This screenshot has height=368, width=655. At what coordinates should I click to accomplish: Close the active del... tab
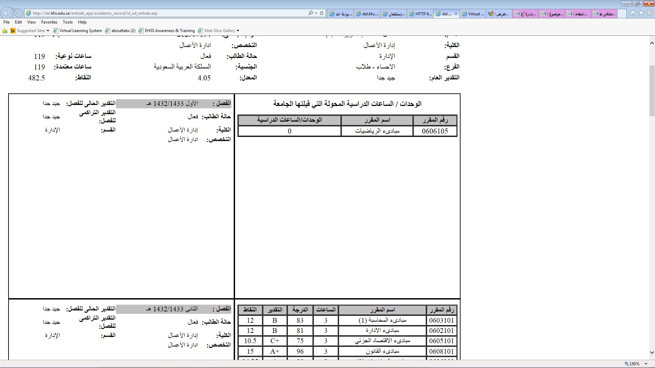456,14
